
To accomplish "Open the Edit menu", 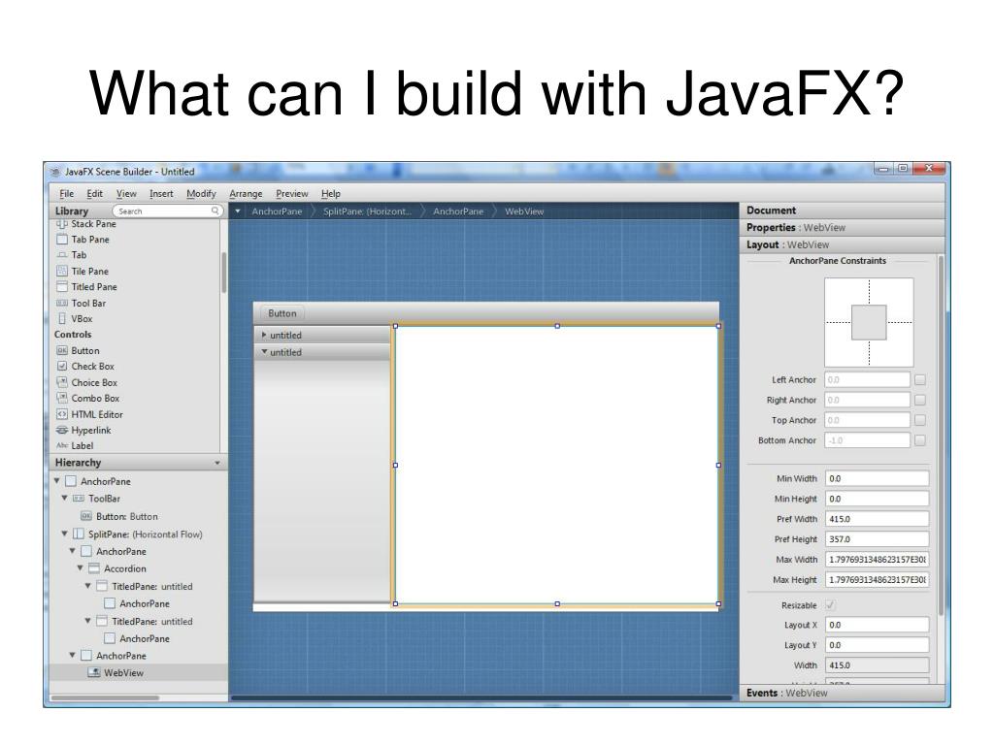I will (94, 194).
